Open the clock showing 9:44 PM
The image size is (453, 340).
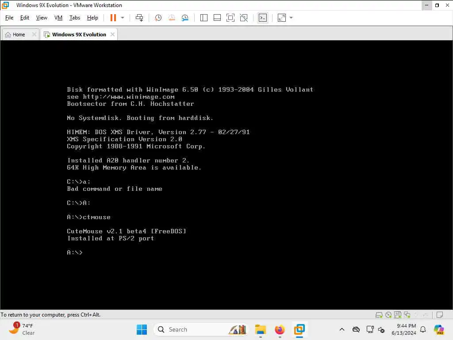(403, 329)
